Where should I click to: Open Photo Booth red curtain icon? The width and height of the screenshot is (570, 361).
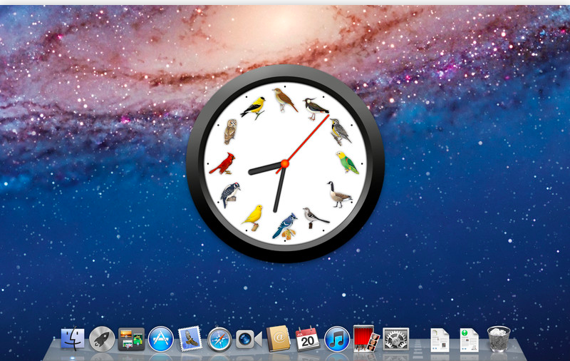pyautogui.click(x=366, y=339)
